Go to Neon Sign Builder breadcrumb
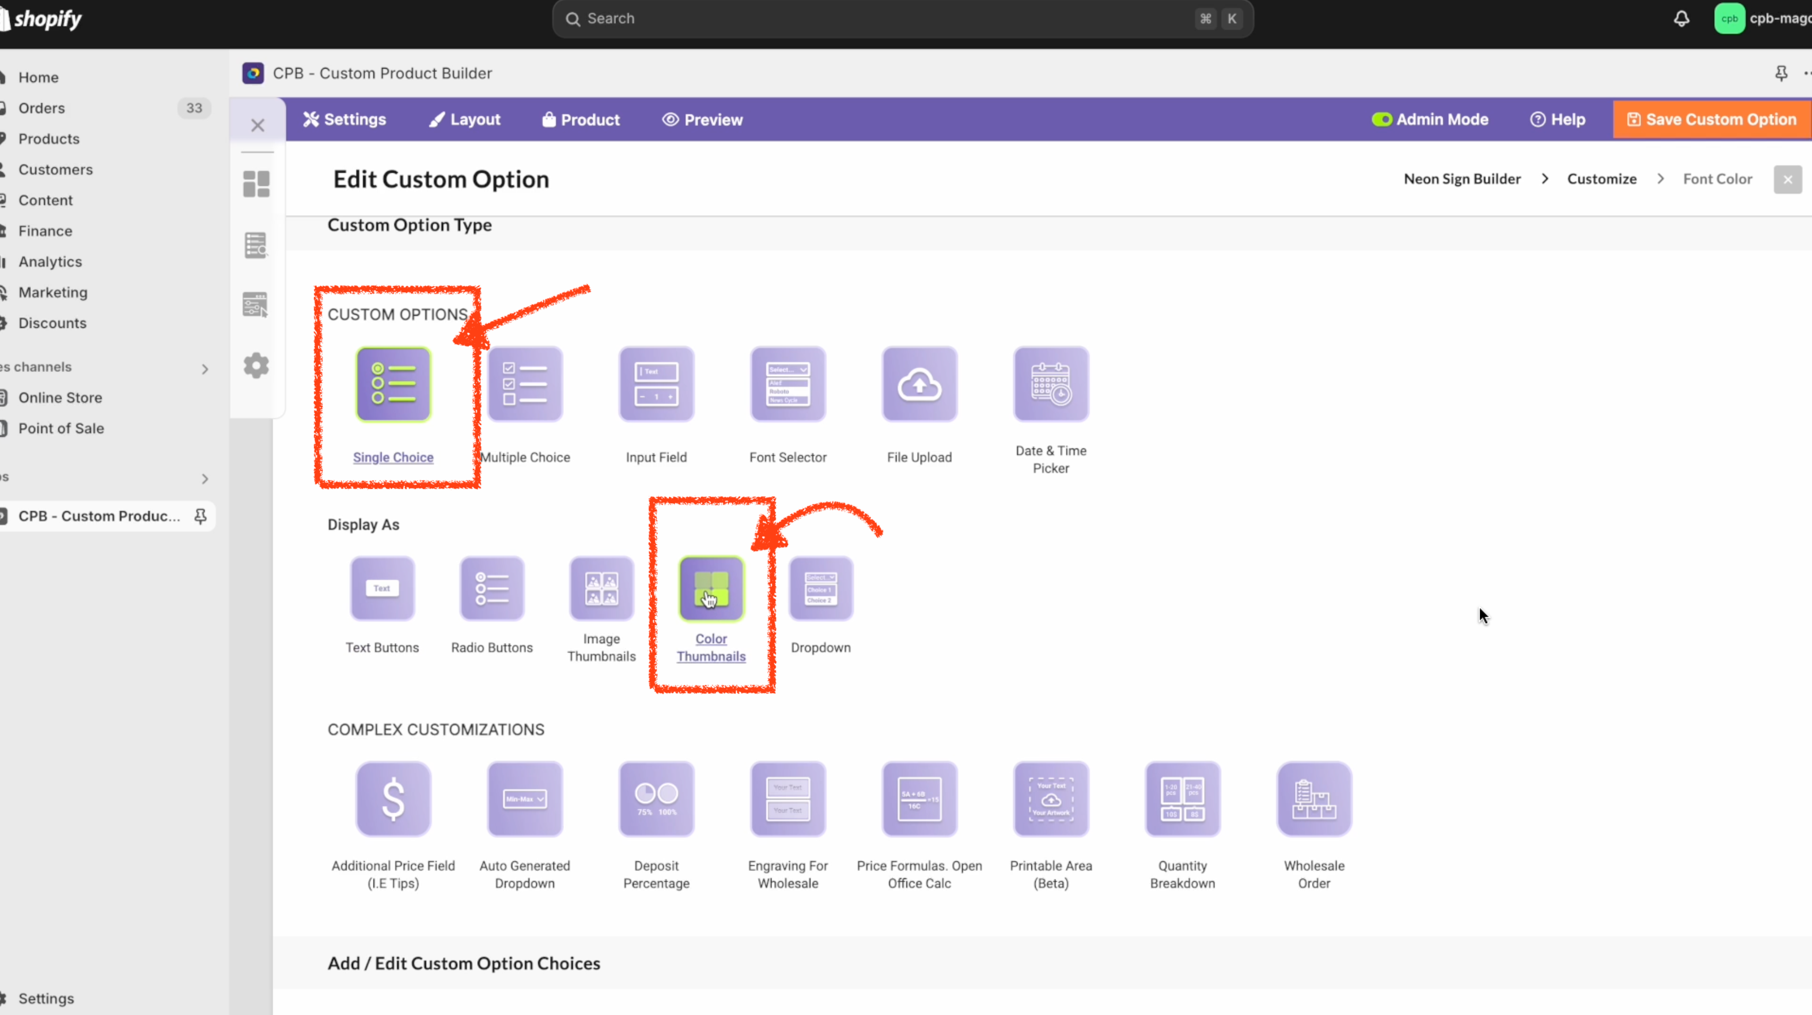The height and width of the screenshot is (1015, 1812). [x=1462, y=179]
